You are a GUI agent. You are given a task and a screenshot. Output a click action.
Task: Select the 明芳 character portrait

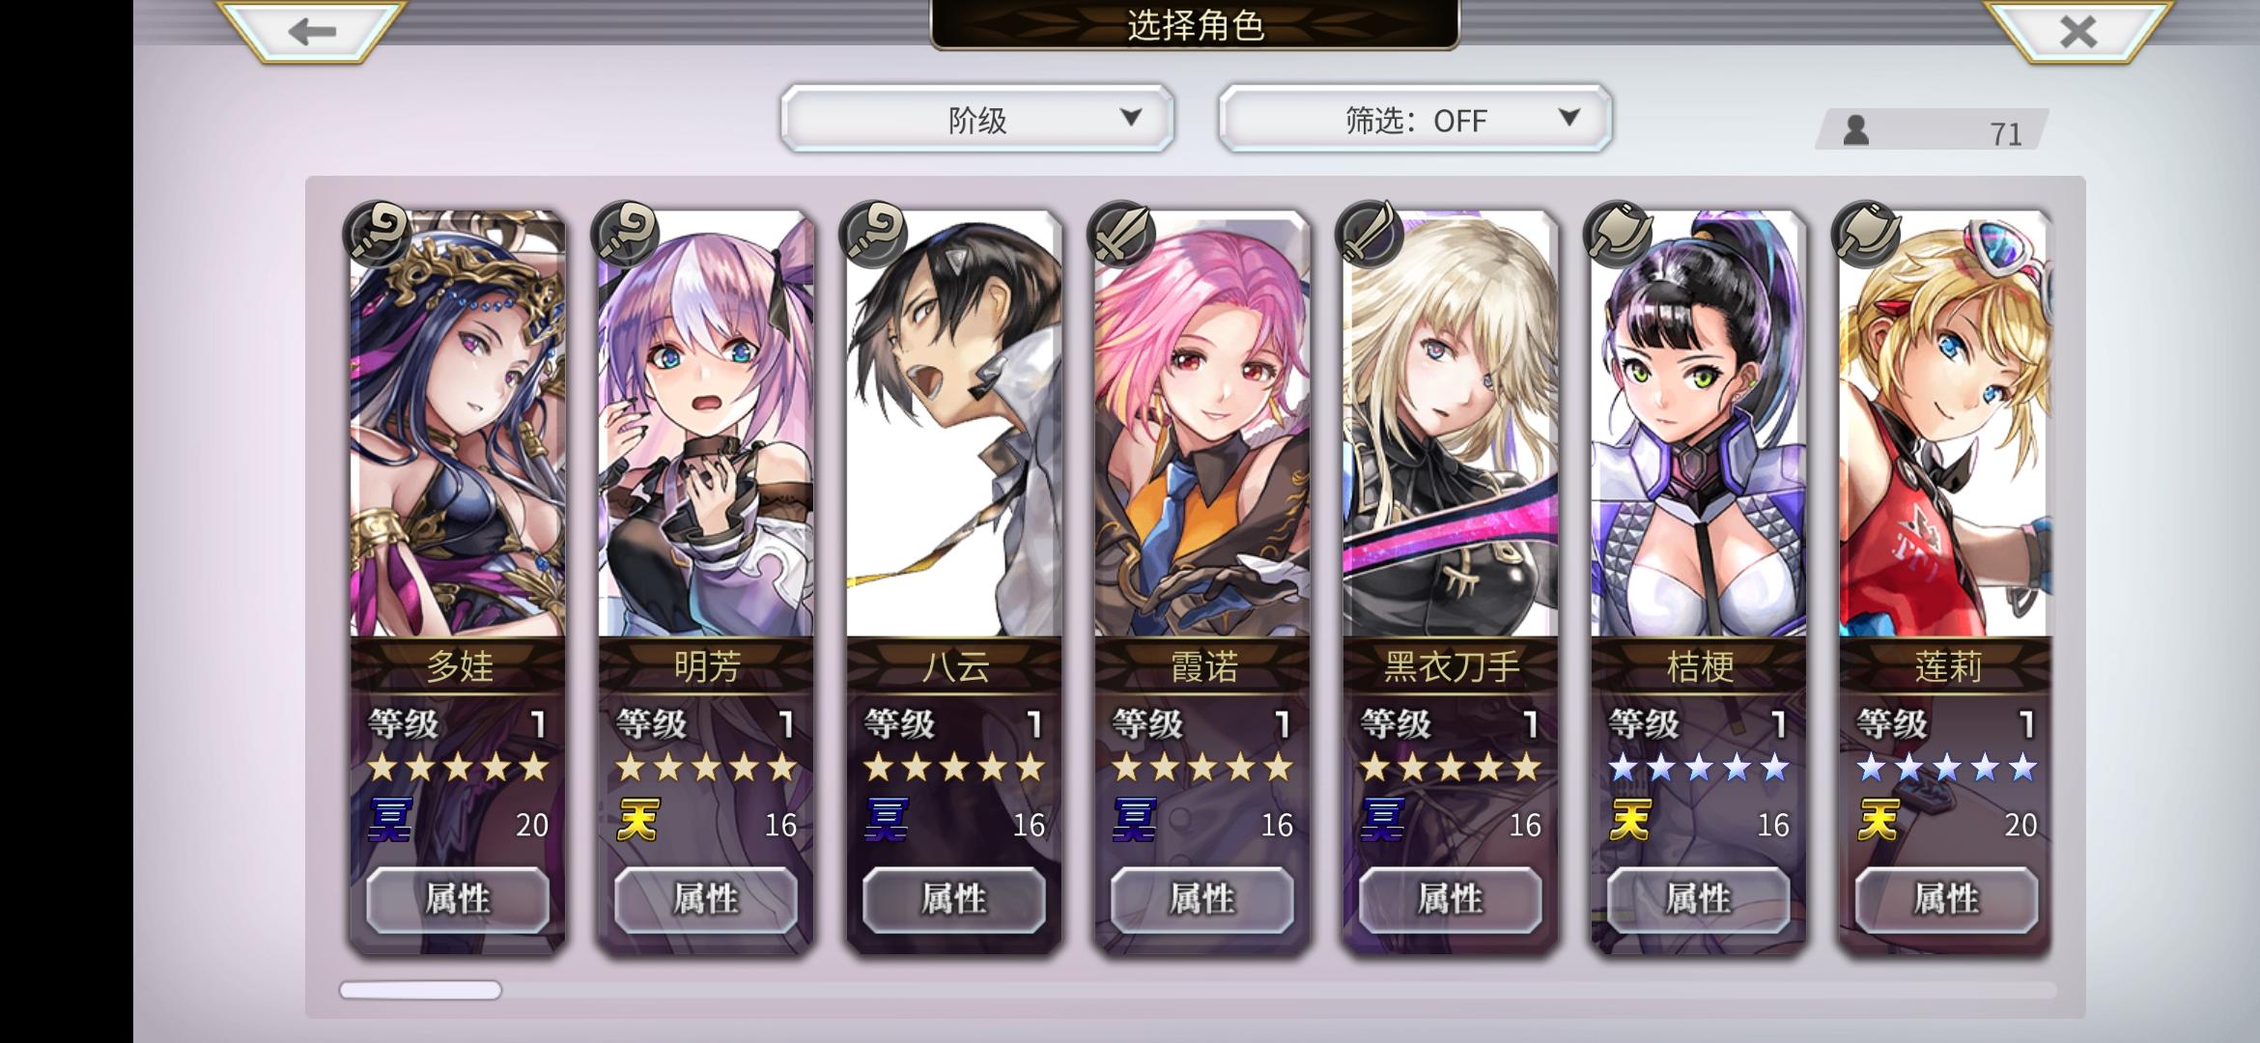click(x=706, y=425)
